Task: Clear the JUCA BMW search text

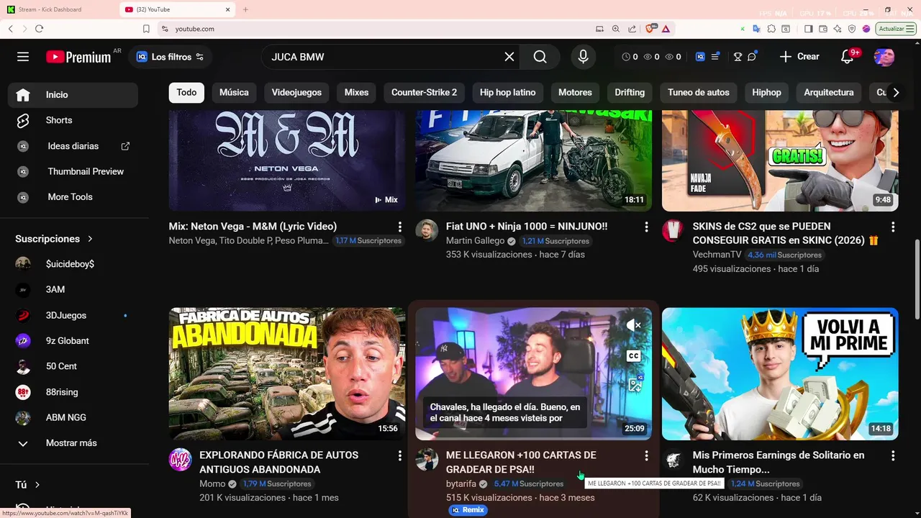Action: pos(509,57)
